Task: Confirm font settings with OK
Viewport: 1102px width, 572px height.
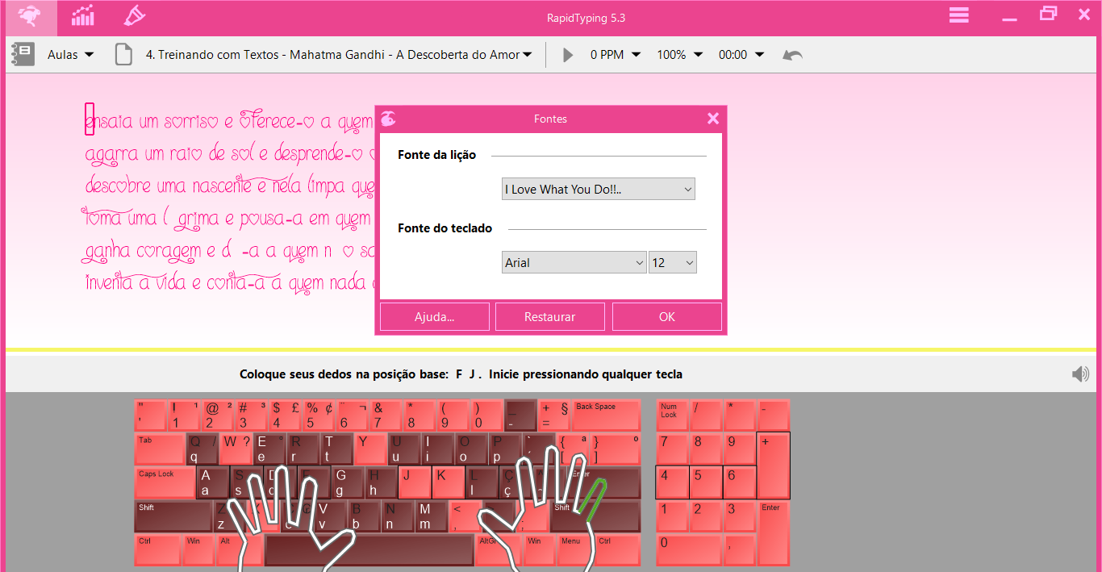Action: coord(667,316)
